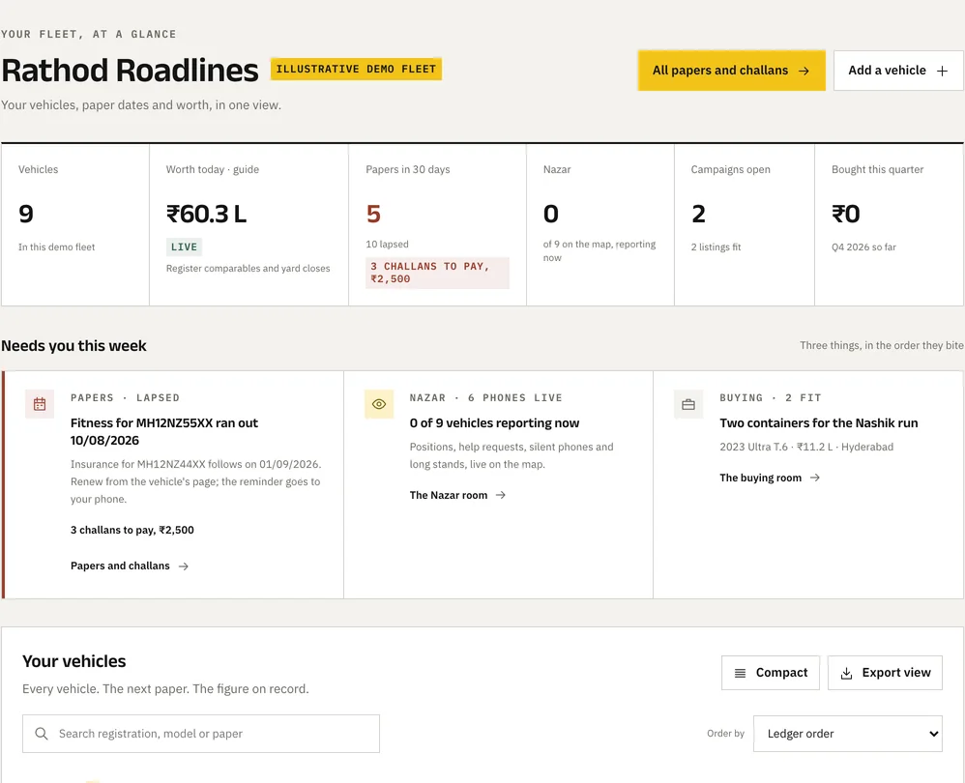Click the '2 listings fit' text
965x783 pixels.
(716, 247)
